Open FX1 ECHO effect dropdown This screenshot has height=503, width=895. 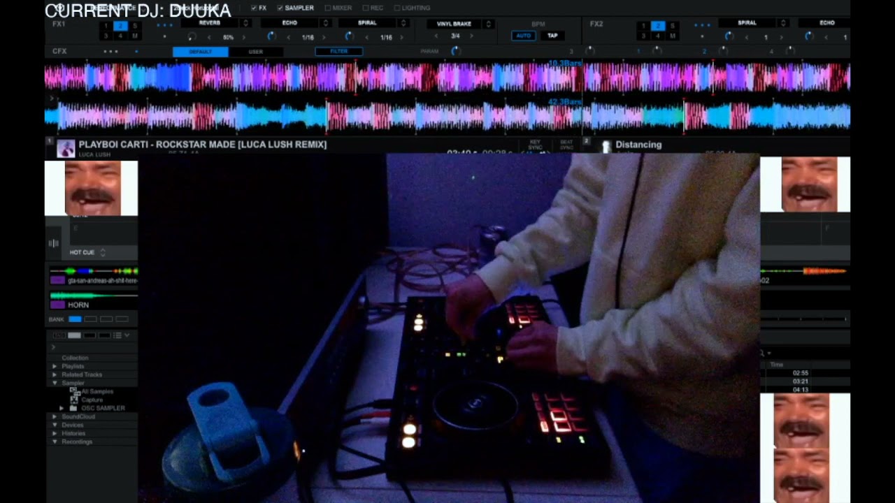[325, 23]
